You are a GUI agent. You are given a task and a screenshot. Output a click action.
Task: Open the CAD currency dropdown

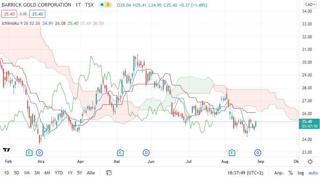coord(310,5)
